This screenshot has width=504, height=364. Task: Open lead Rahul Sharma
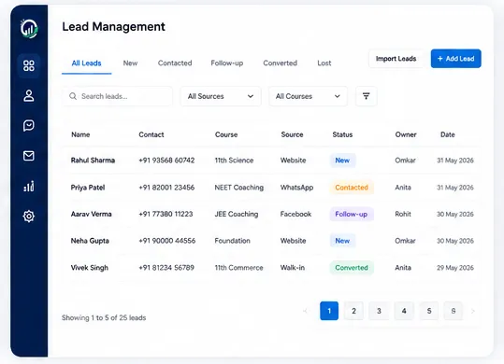pos(93,161)
